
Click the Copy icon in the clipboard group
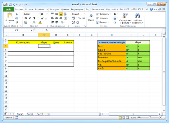point(17,18)
